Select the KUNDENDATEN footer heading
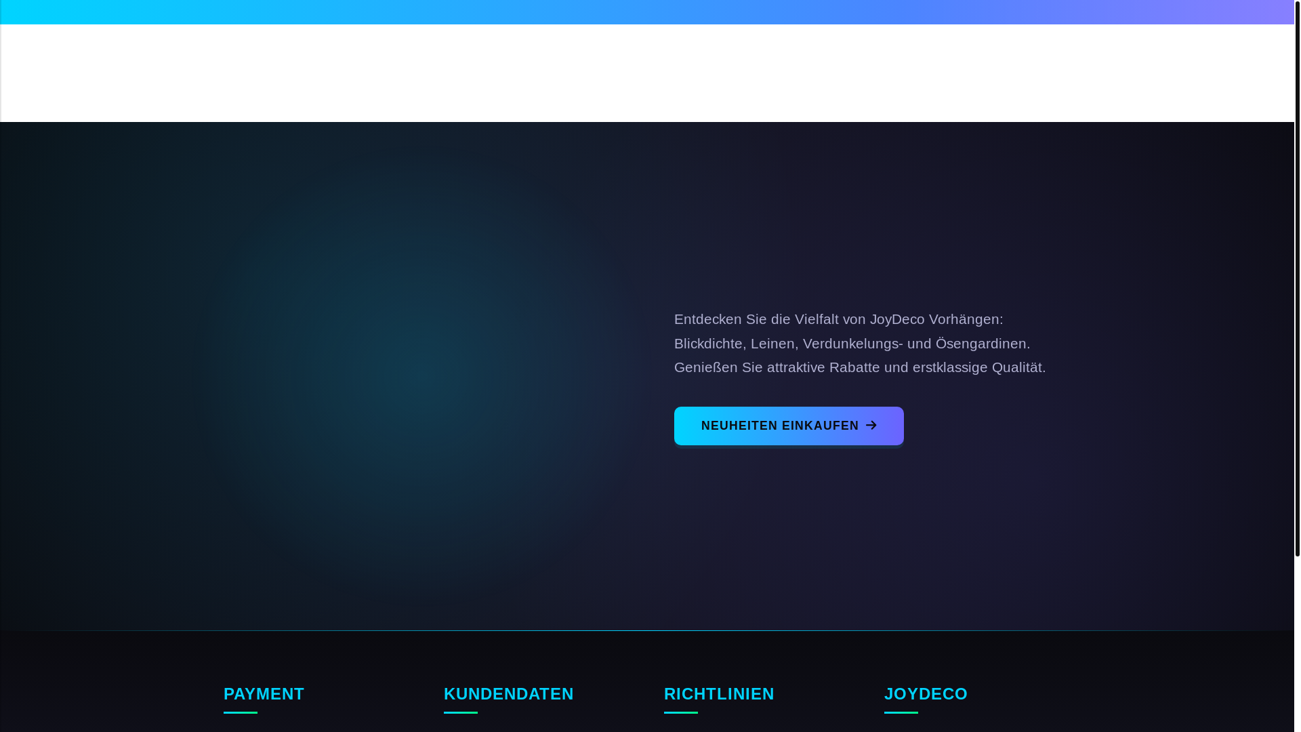This screenshot has width=1301, height=732. pyautogui.click(x=508, y=694)
